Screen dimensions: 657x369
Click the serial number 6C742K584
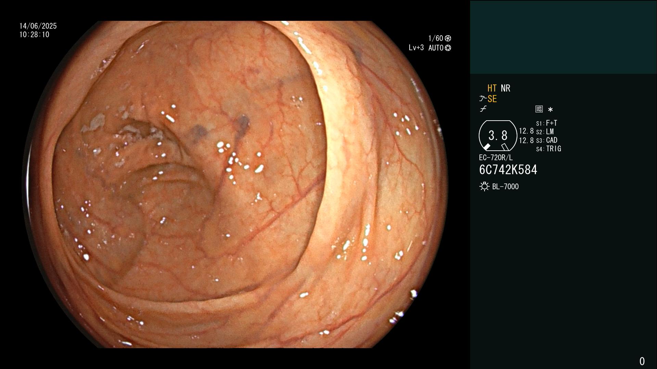tap(508, 170)
